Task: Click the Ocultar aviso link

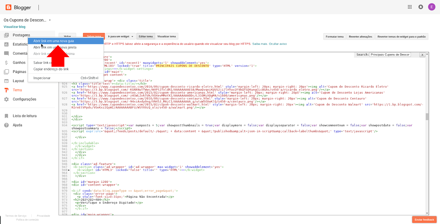Action: [x=278, y=44]
